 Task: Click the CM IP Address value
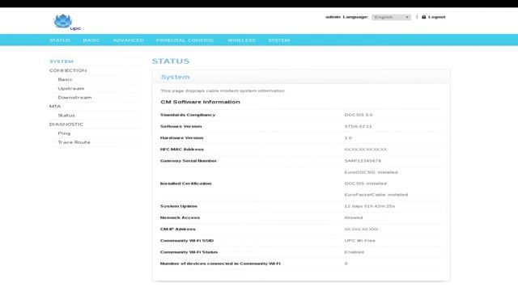(361, 229)
